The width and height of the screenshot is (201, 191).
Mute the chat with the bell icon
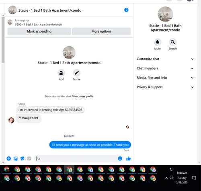(158, 42)
